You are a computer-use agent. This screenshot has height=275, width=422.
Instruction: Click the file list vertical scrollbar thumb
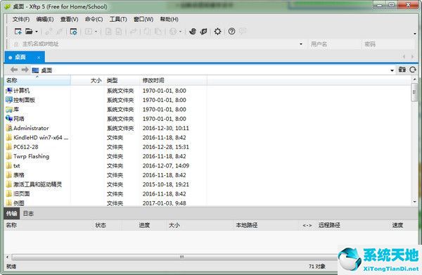click(x=414, y=92)
